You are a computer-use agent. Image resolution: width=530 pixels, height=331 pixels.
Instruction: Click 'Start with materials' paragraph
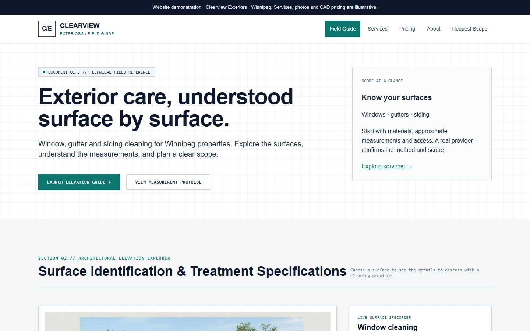pyautogui.click(x=417, y=140)
